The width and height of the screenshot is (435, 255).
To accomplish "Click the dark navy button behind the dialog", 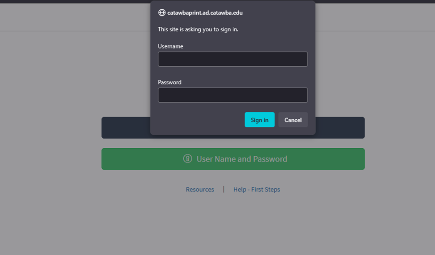I will point(340,128).
